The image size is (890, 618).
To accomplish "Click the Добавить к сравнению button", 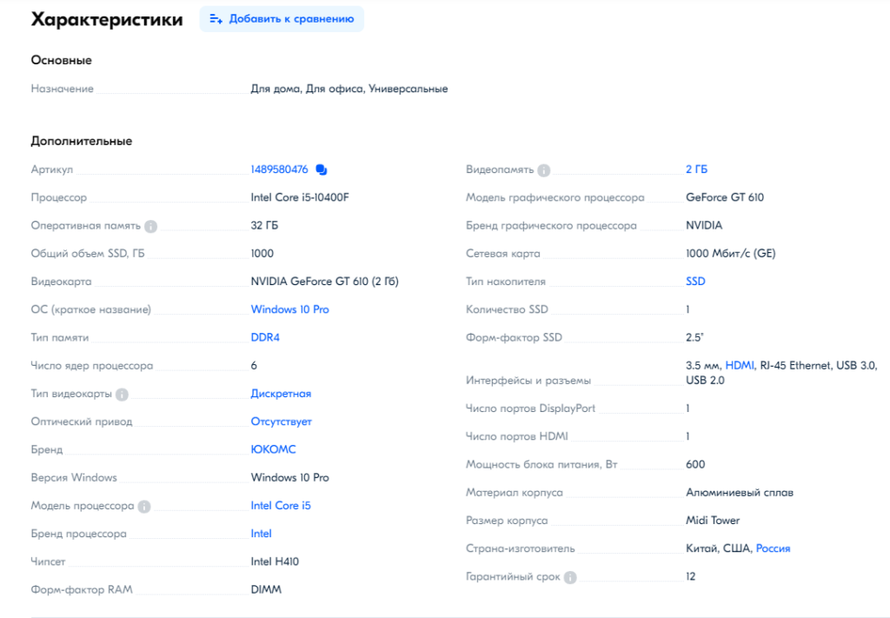I will point(282,19).
